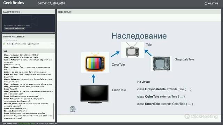The image size is (223, 125).
Task: Click the last chat message about лямбда функции
Action: pyautogui.click(x=28, y=116)
